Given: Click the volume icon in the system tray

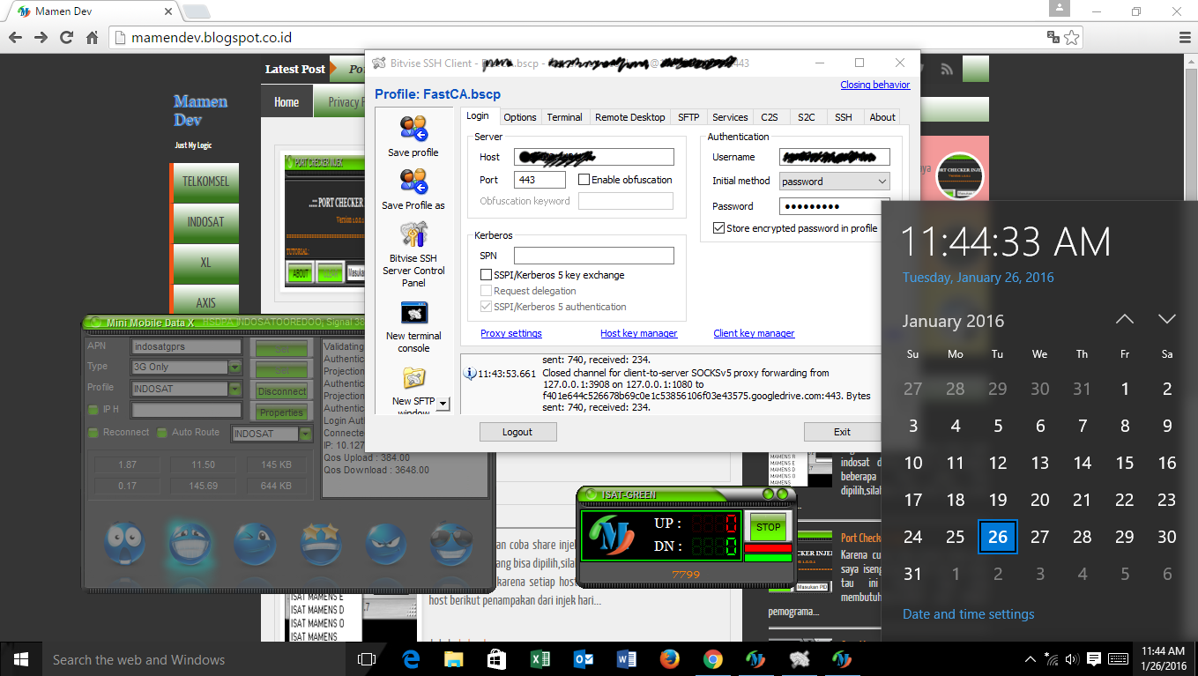Looking at the screenshot, I should point(1072,658).
